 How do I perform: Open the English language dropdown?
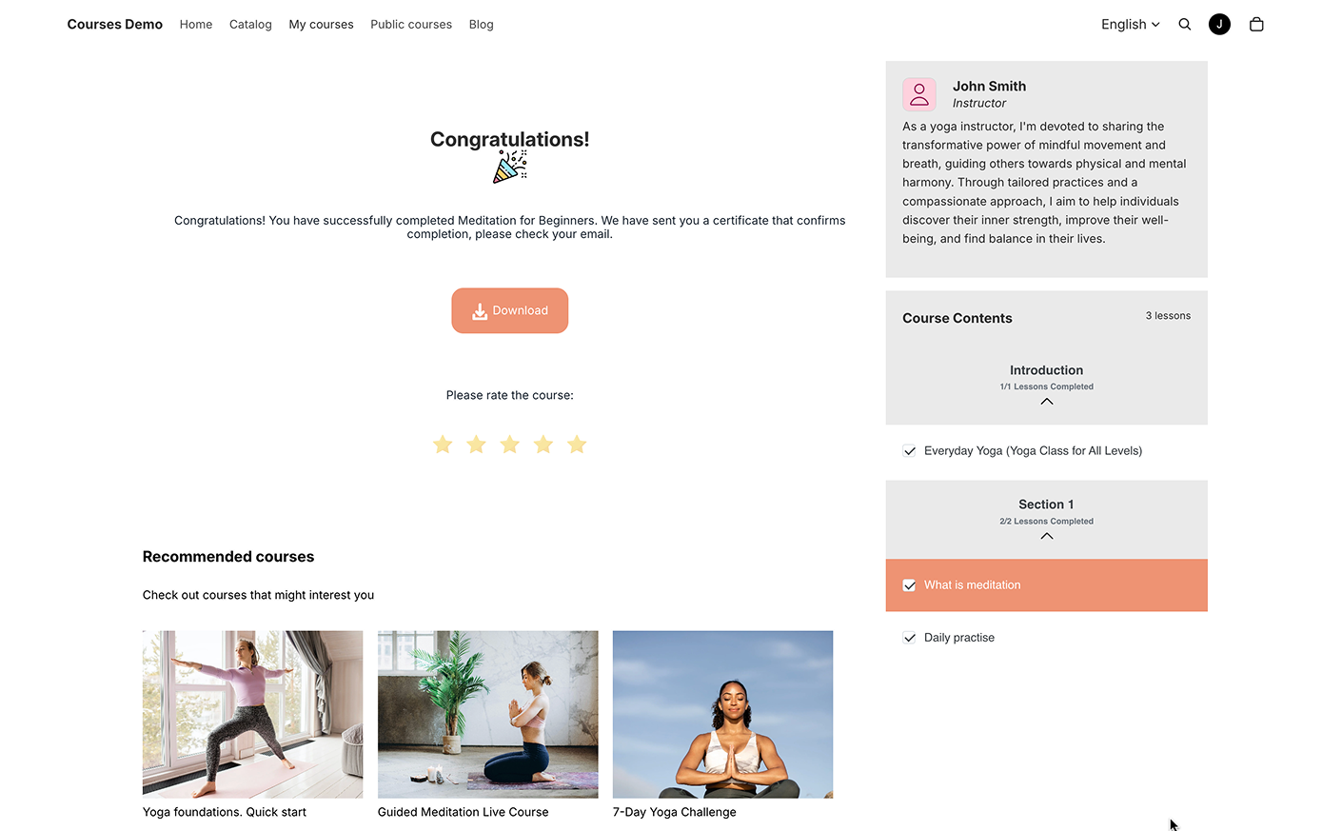[x=1130, y=25]
